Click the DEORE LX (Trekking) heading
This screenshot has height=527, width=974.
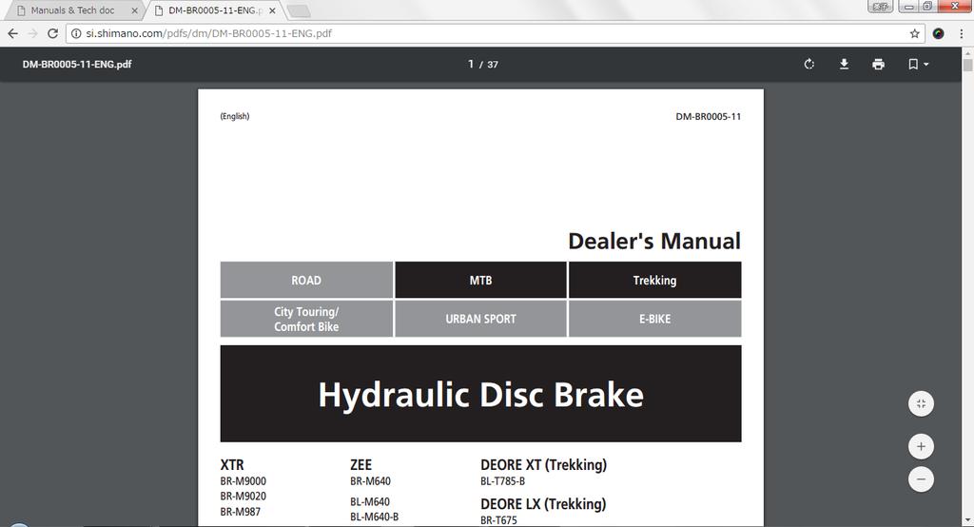[543, 504]
